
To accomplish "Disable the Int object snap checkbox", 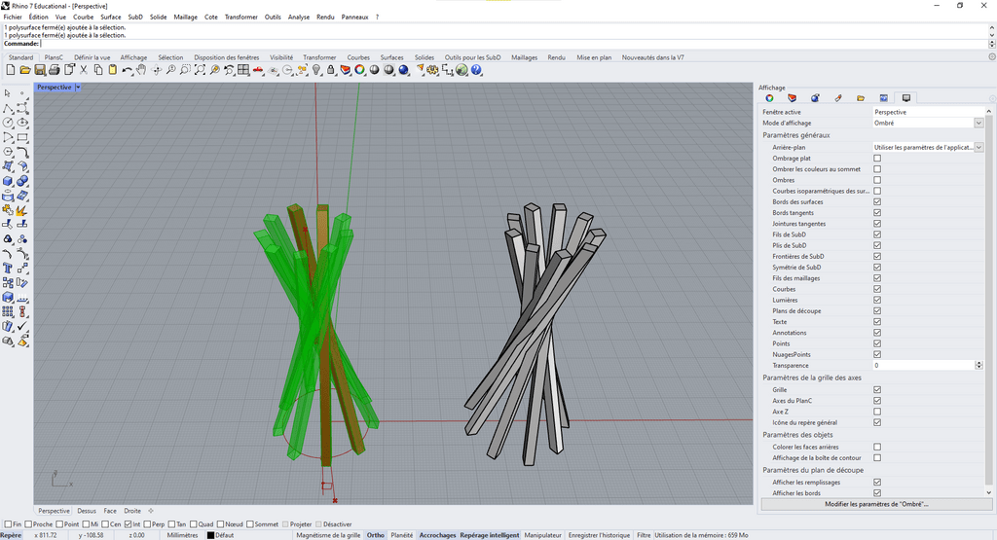I will 128,524.
